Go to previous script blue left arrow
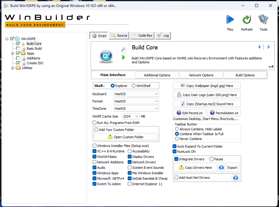This screenshot has width=279, height=207. 259,47
